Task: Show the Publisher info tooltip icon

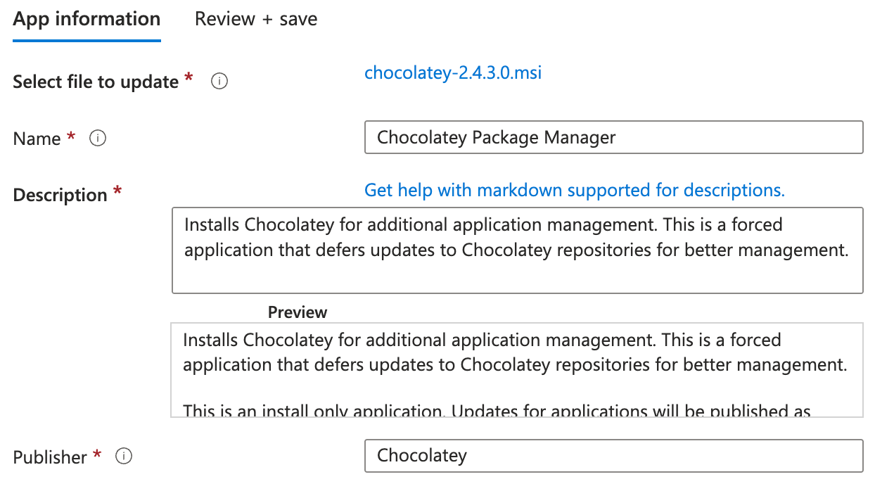Action: pyautogui.click(x=124, y=457)
